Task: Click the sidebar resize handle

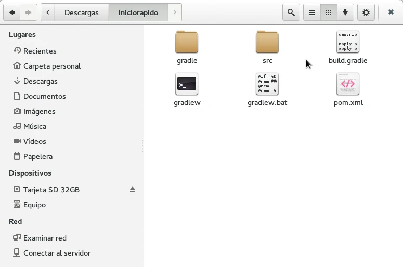Action: [x=143, y=145]
